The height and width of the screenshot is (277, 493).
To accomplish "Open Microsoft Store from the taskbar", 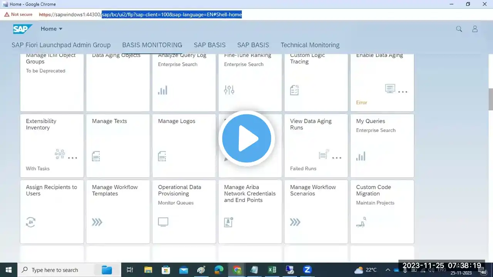I will [166, 270].
